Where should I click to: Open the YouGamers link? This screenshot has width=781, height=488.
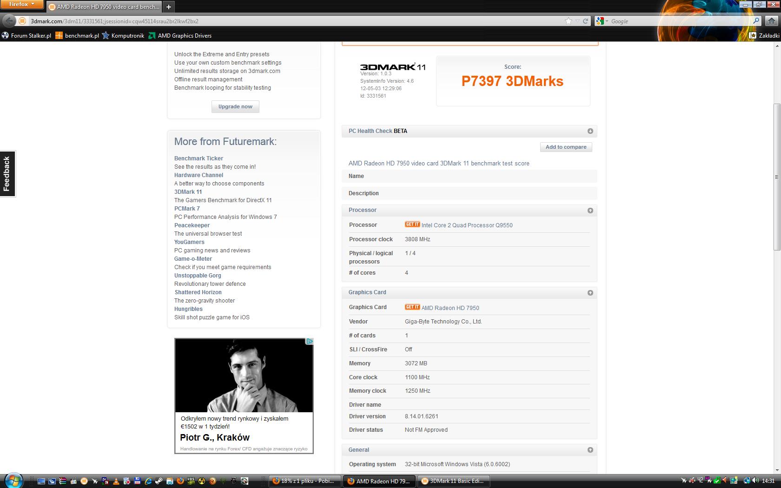click(x=189, y=242)
